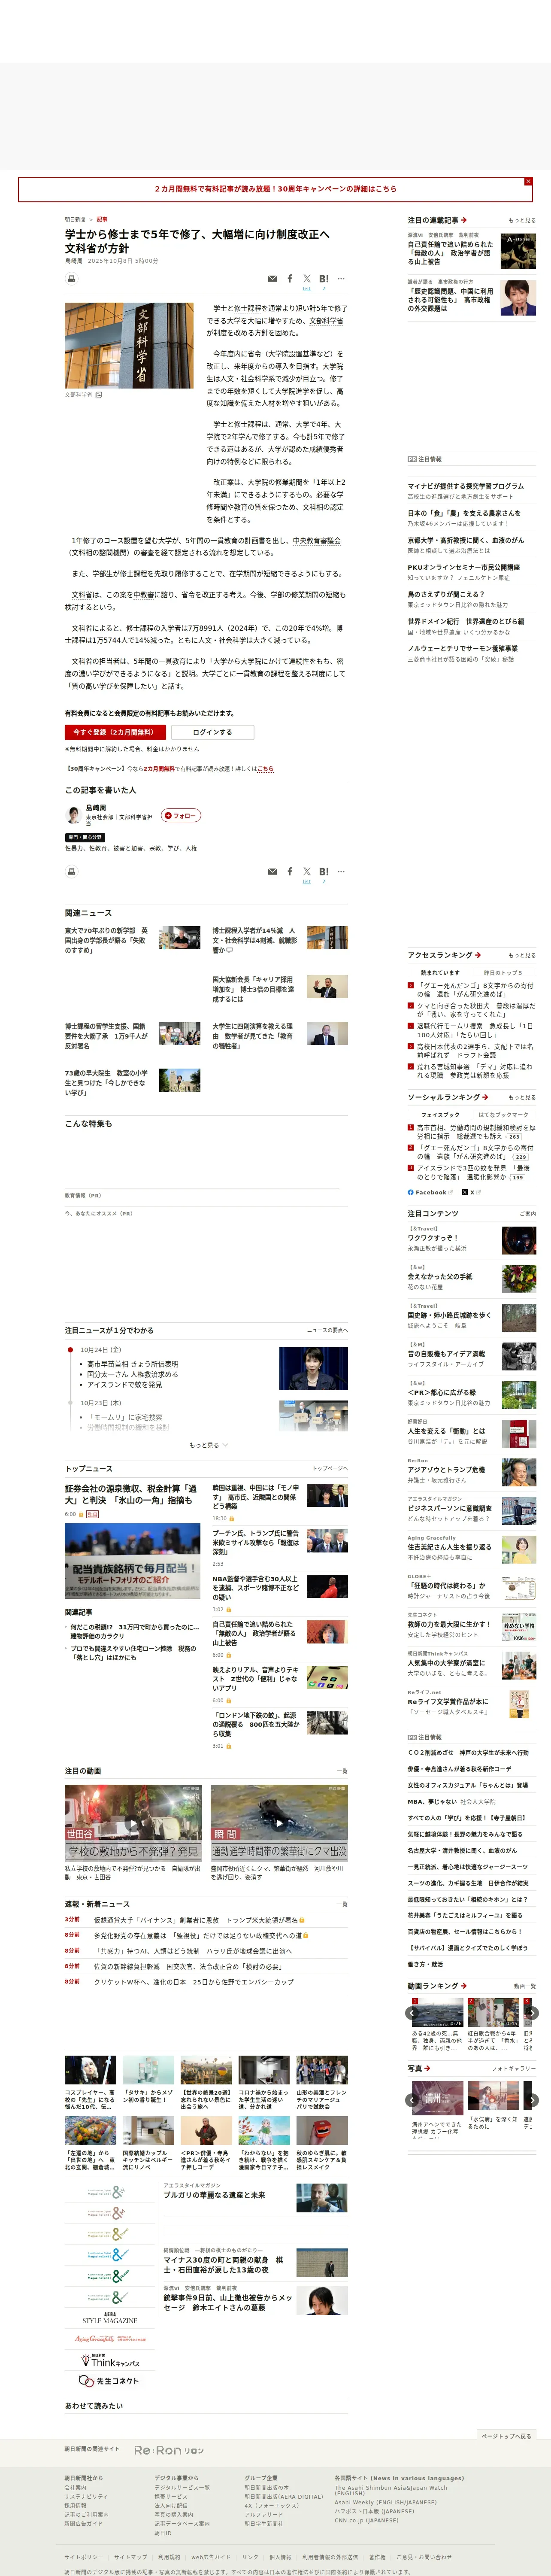This screenshot has height=2576, width=551.
Task: Play the bear 通勤時間帯 video
Action: 279,1824
